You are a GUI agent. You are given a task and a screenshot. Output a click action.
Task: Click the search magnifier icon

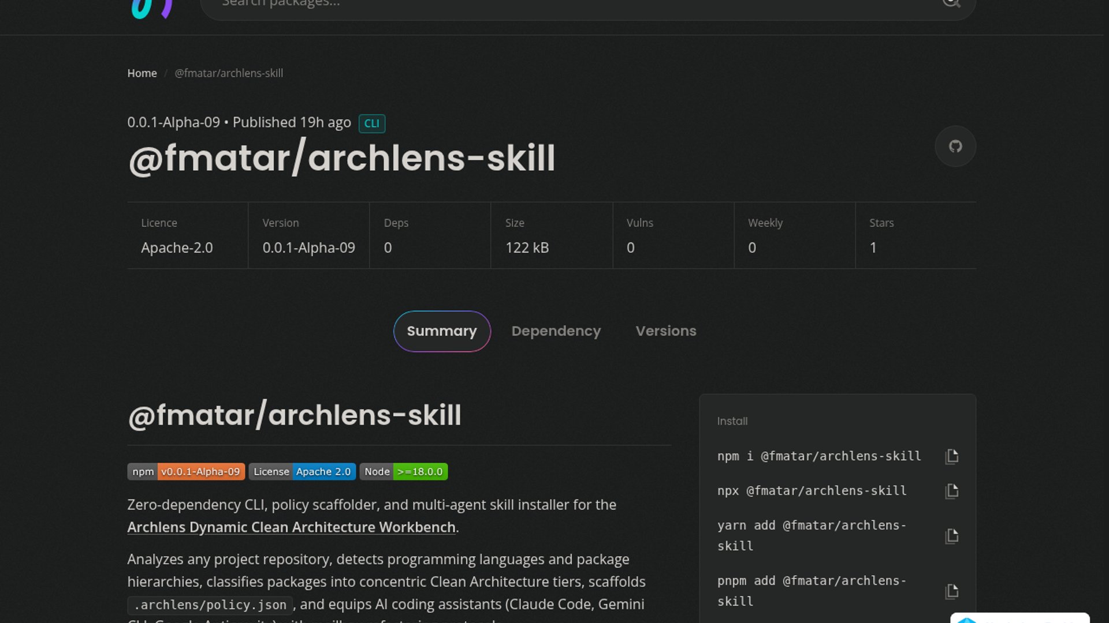coord(951,2)
